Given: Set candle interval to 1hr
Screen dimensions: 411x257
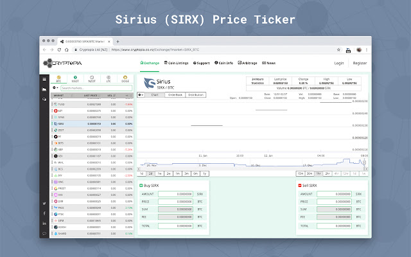Looking at the screenshot, I should click(319, 173).
